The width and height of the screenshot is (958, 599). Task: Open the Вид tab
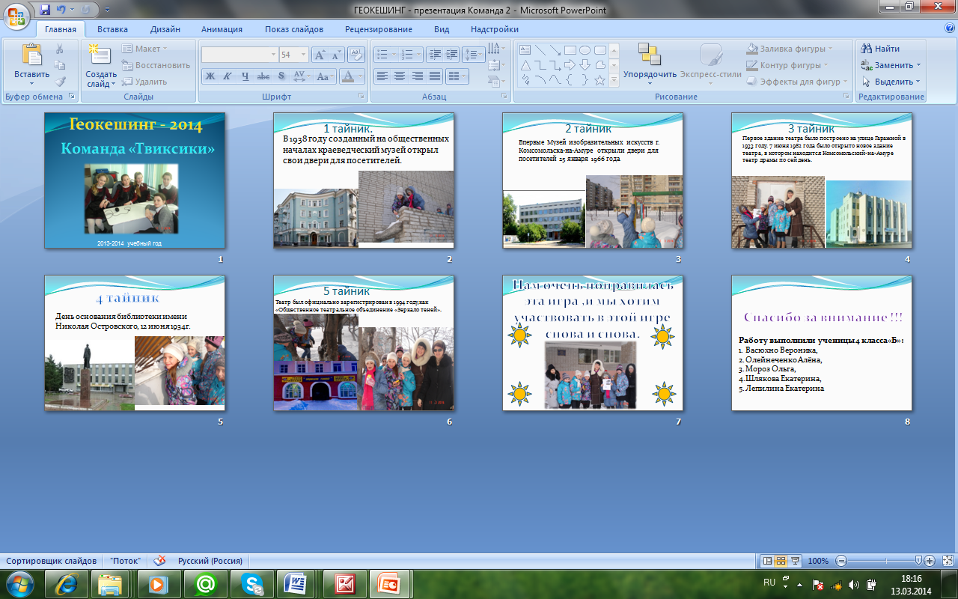(442, 29)
